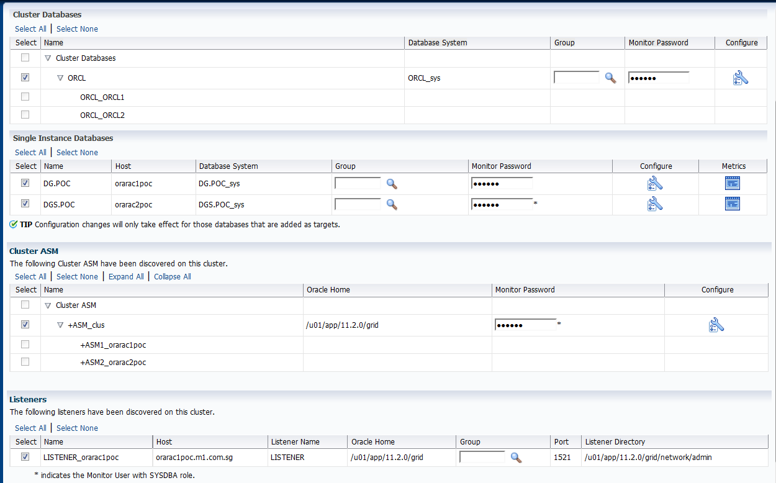
Task: Uncheck the ORCL cluster database checkbox
Action: [x=25, y=78]
